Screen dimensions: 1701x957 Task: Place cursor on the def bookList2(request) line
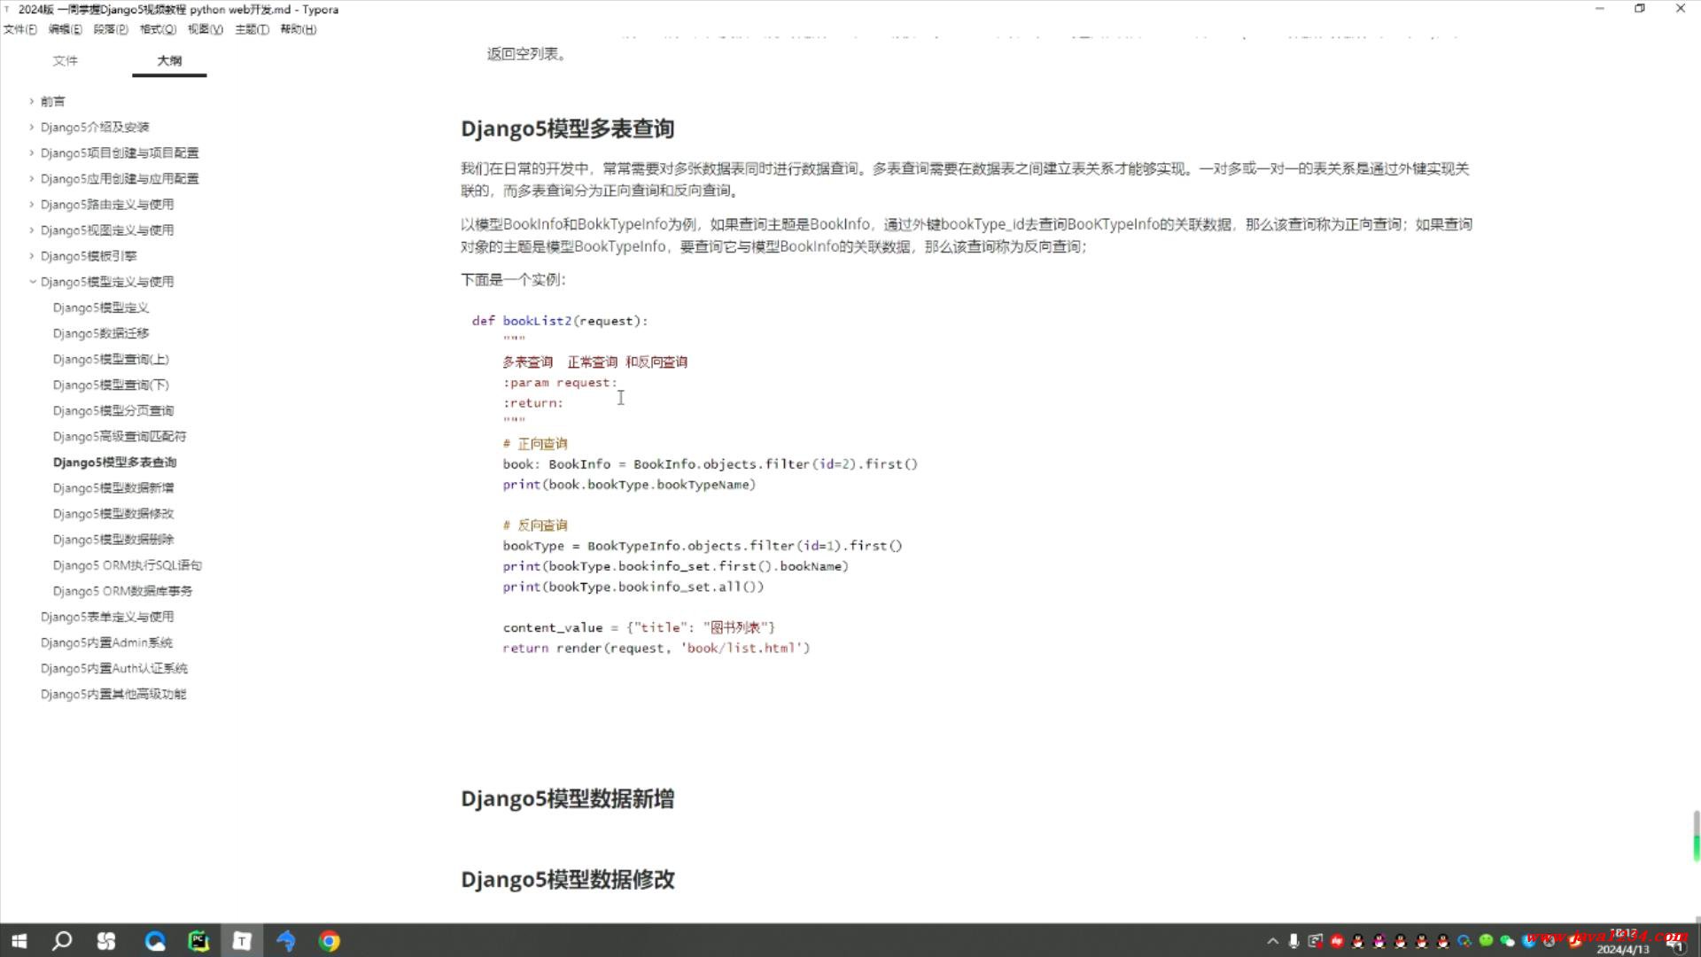(560, 321)
